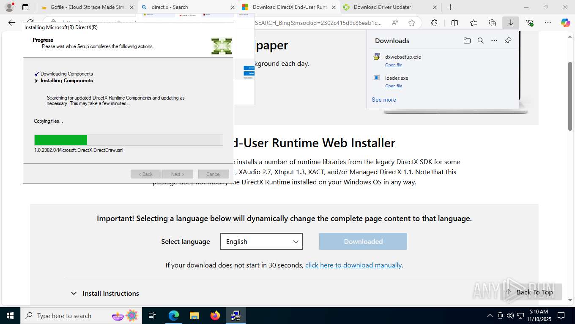Viewport: 575px width, 324px height.
Task: Cancel the DirectX installation
Action: pos(214,174)
